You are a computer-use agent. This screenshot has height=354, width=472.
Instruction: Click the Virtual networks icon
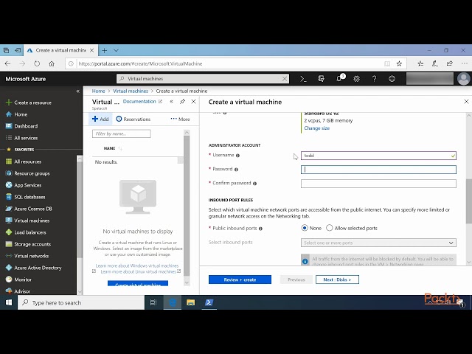pyautogui.click(x=9, y=256)
